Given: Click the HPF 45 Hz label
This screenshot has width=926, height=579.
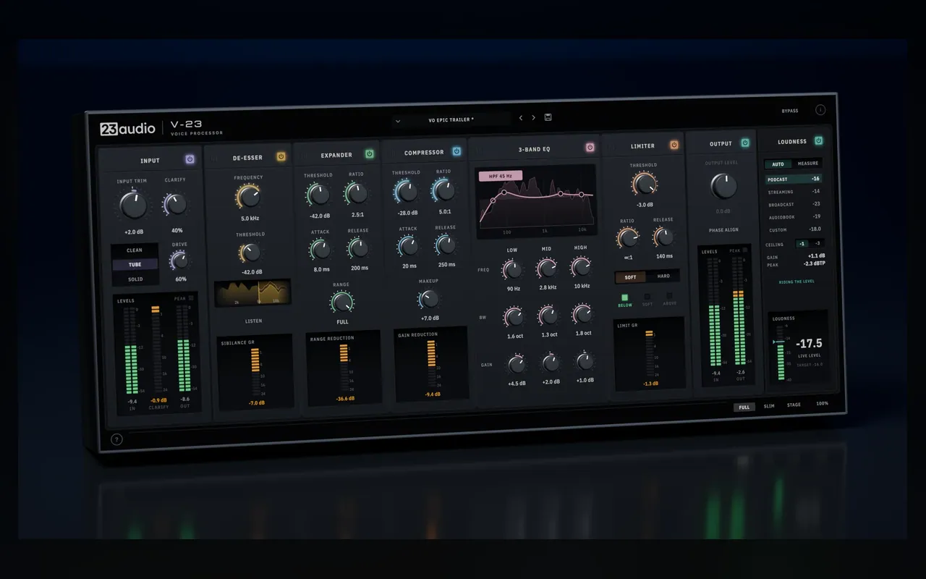Looking at the screenshot, I should coord(501,176).
